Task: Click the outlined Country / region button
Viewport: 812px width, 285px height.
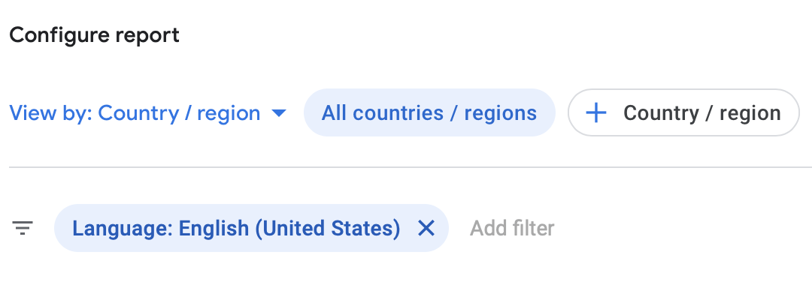Action: pos(683,112)
